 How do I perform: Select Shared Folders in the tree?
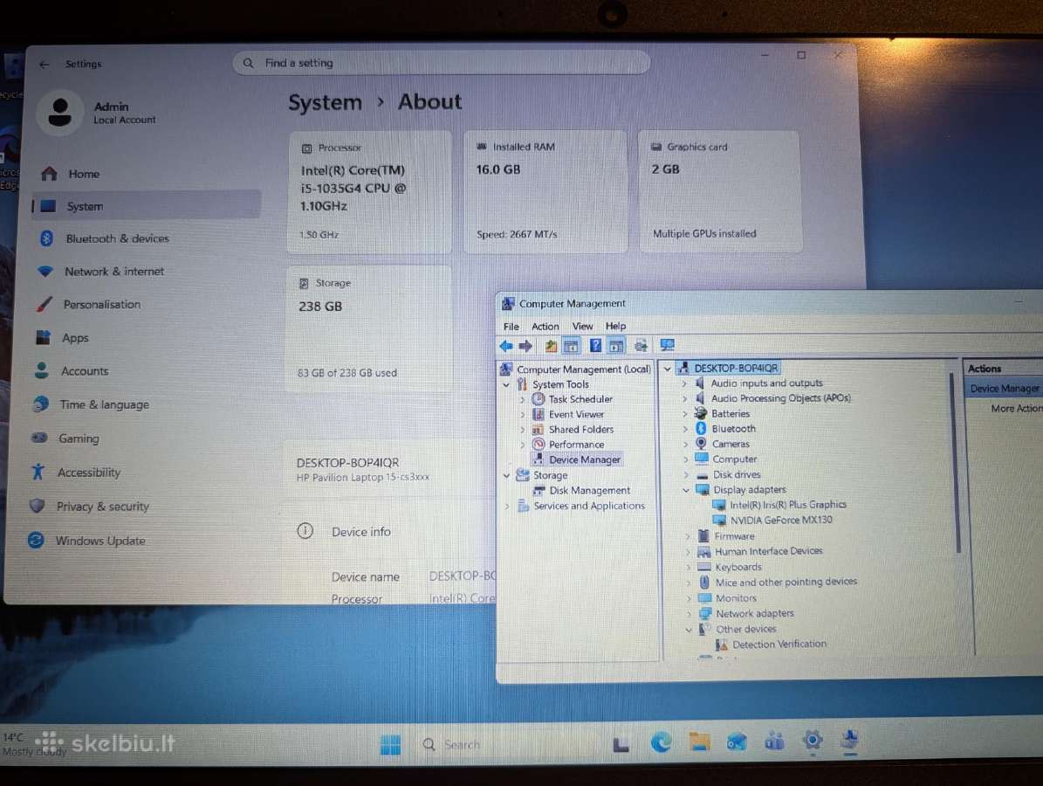(x=580, y=430)
